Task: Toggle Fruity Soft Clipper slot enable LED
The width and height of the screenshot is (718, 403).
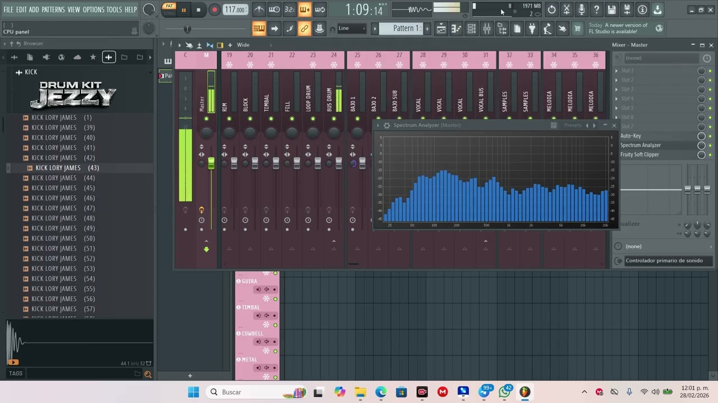Action: pyautogui.click(x=710, y=155)
